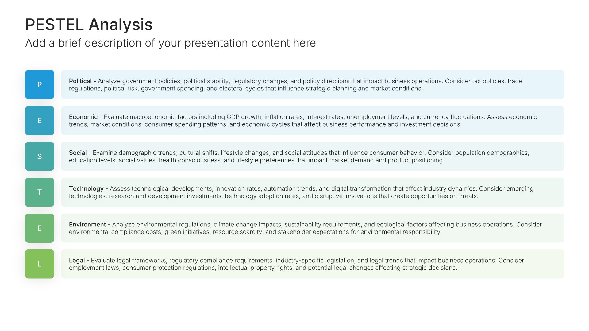Select the green L letter tile

coord(40,264)
